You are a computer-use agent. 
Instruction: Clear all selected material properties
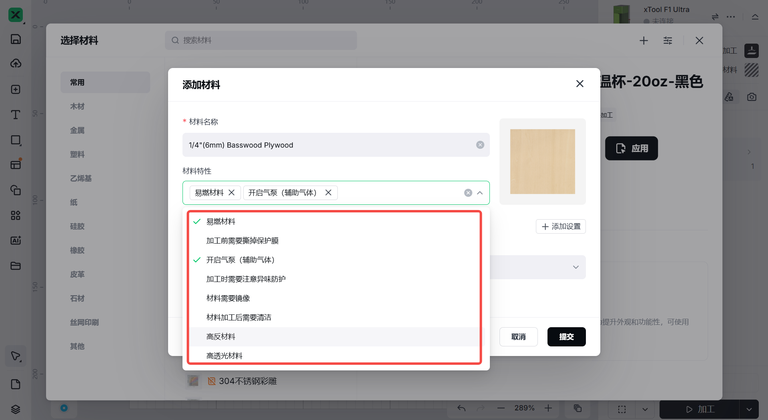click(x=468, y=193)
